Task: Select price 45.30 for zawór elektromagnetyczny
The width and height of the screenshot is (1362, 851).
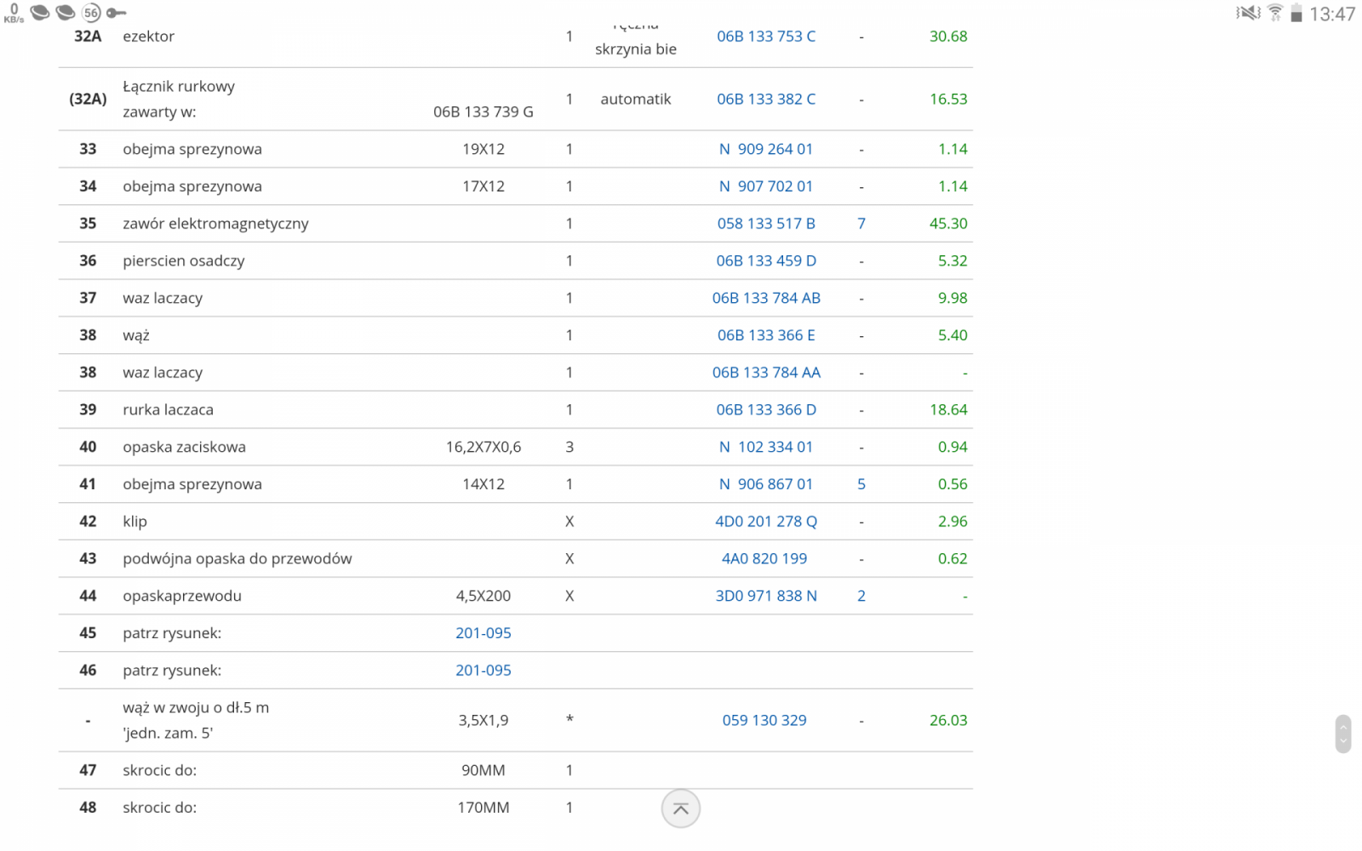Action: pyautogui.click(x=948, y=224)
